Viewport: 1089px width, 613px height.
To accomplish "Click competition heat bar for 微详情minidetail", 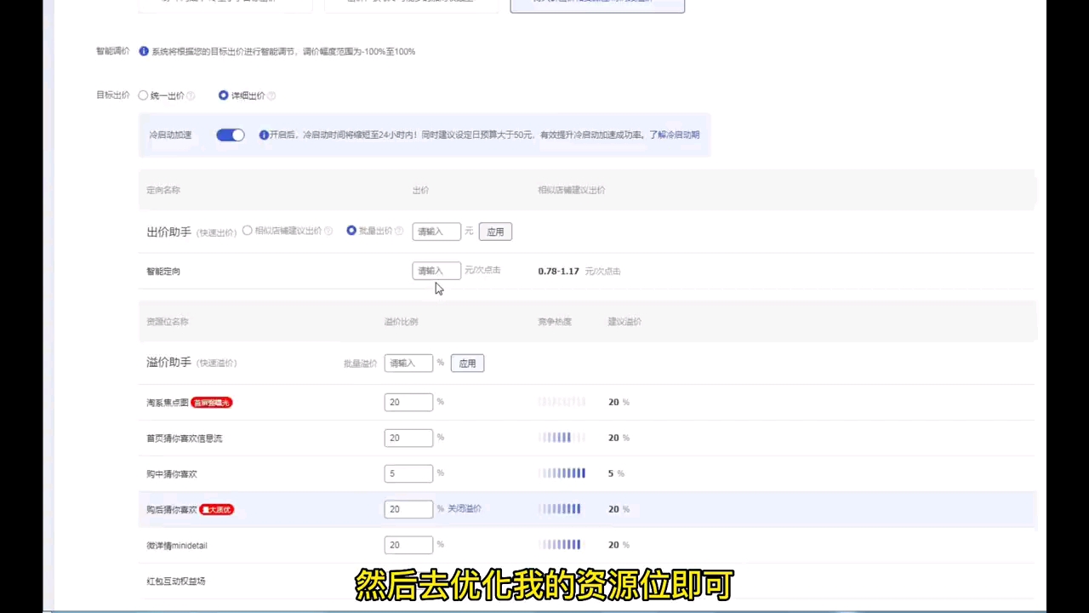I will coord(562,545).
